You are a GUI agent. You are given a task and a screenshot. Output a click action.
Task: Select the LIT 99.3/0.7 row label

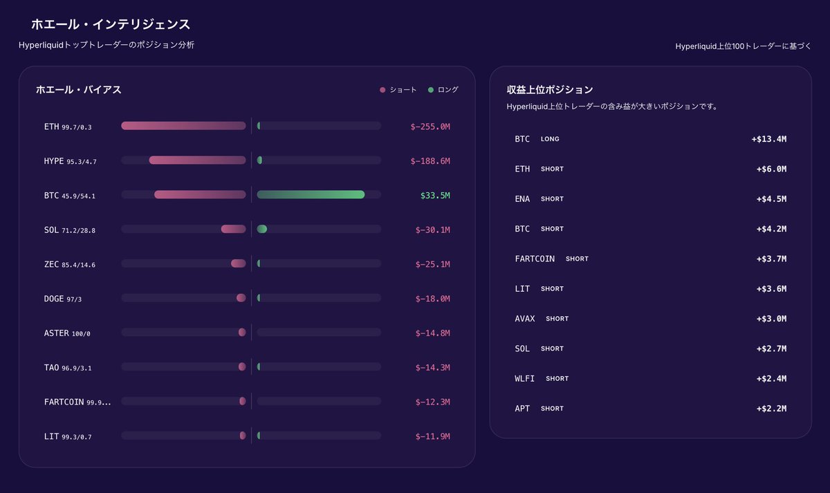coord(68,436)
